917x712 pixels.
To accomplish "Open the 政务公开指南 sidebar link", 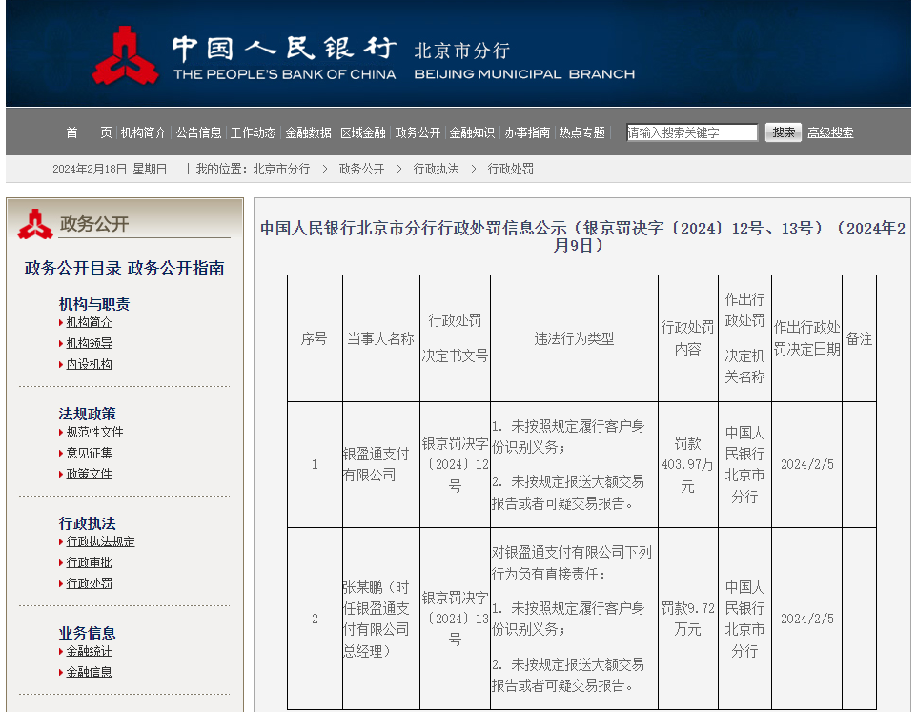I will [x=176, y=269].
